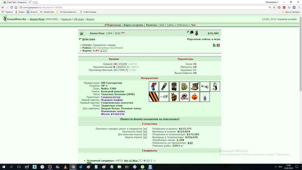Click the protective glasses item icon
This screenshot has height=170, width=302.
164,97
